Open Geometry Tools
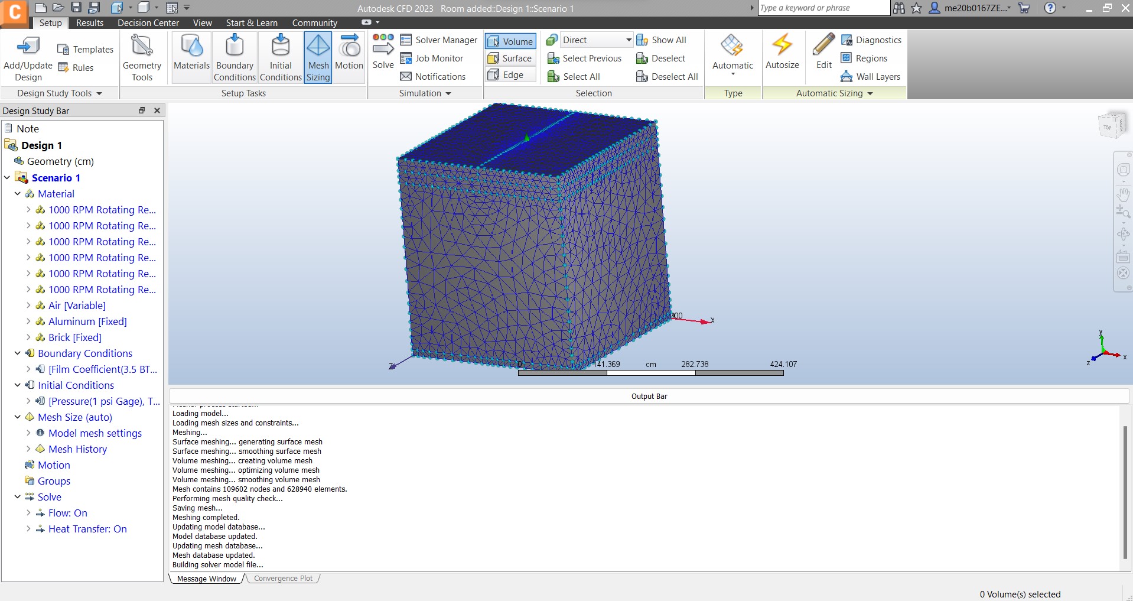The height and width of the screenshot is (601, 1133). (x=142, y=56)
